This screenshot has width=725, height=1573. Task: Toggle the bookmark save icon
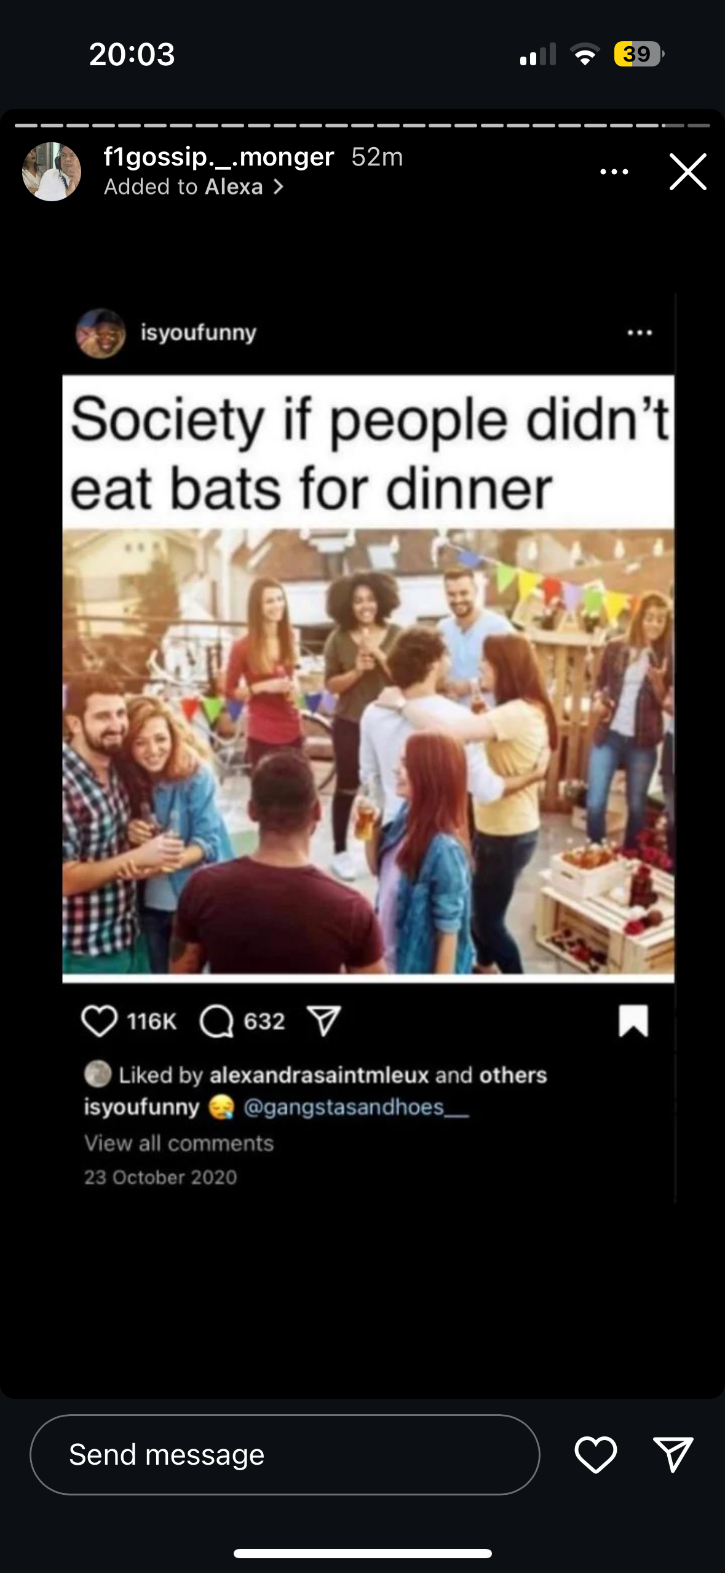pyautogui.click(x=633, y=1021)
